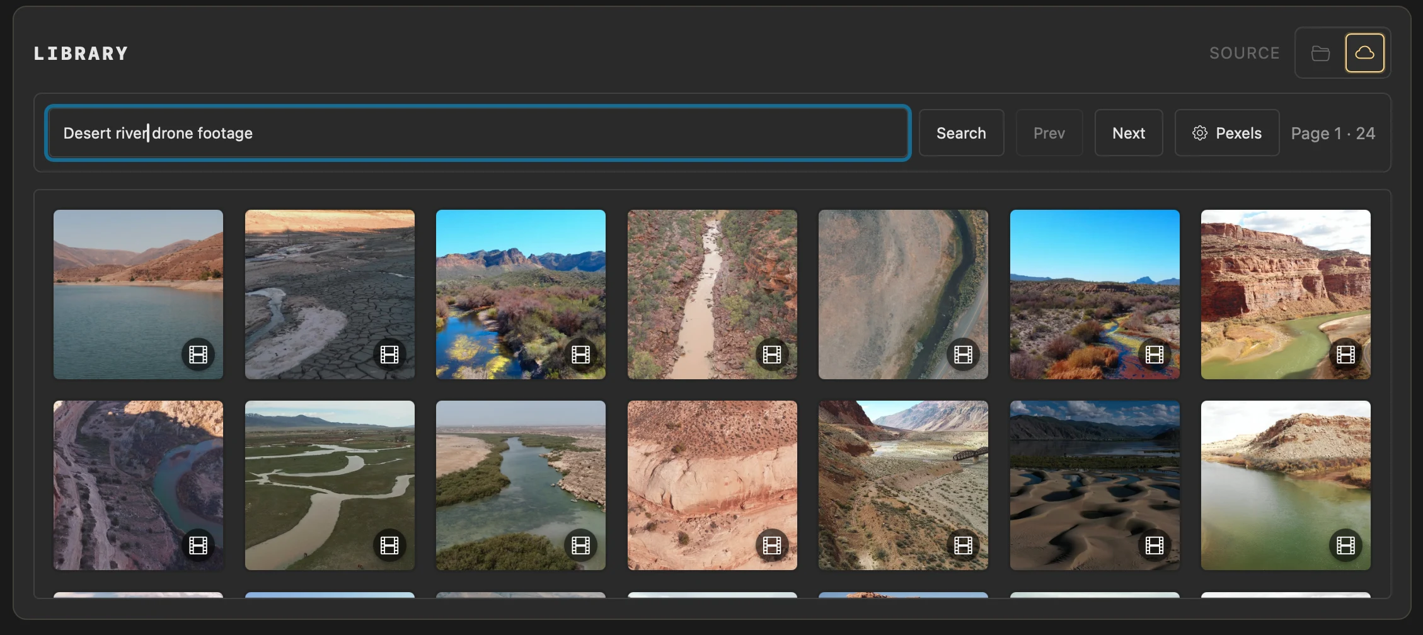
Task: Select braided river through grassland thumbnail
Action: click(x=330, y=485)
